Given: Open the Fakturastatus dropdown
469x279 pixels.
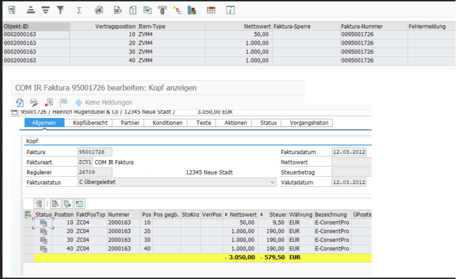Looking at the screenshot, I should (x=273, y=182).
